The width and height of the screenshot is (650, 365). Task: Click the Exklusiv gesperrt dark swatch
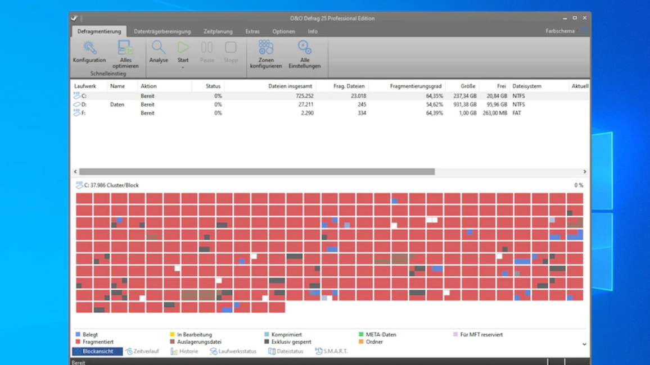coord(267,341)
